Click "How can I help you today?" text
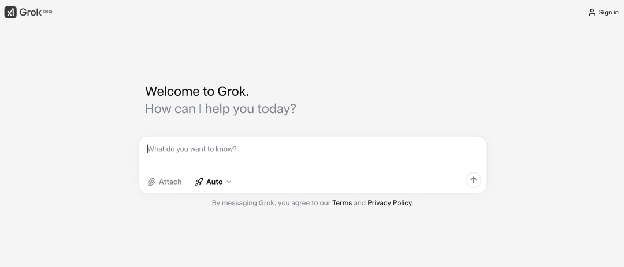This screenshot has height=267, width=624. coord(221,108)
